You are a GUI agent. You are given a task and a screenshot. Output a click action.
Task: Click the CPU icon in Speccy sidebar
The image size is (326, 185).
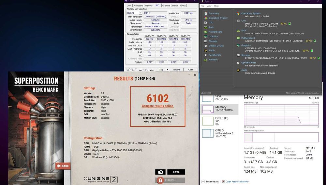click(x=206, y=22)
